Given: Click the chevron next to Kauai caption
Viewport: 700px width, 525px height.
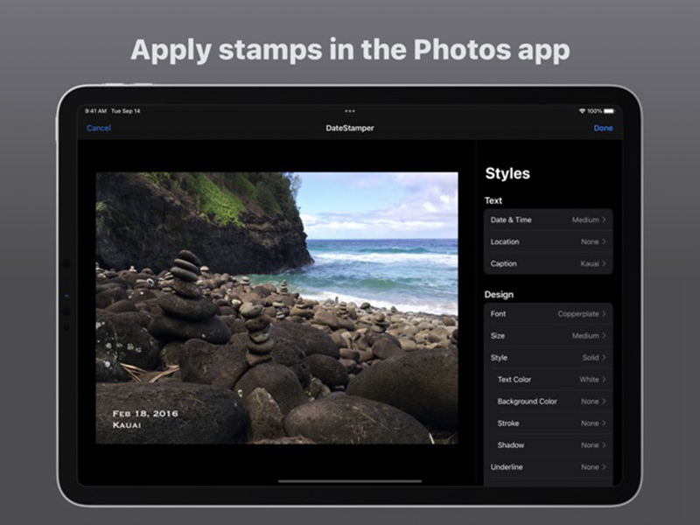Looking at the screenshot, I should [604, 263].
